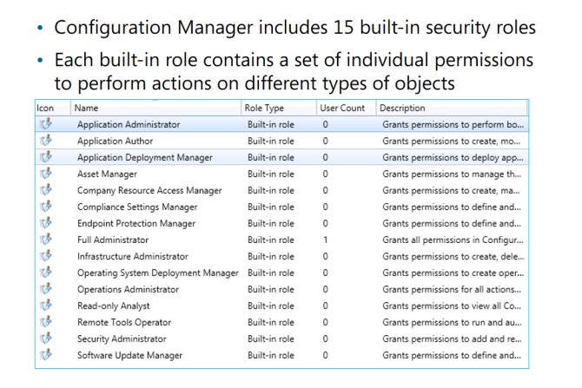Select Application Deployment Manager row

pyautogui.click(x=281, y=157)
